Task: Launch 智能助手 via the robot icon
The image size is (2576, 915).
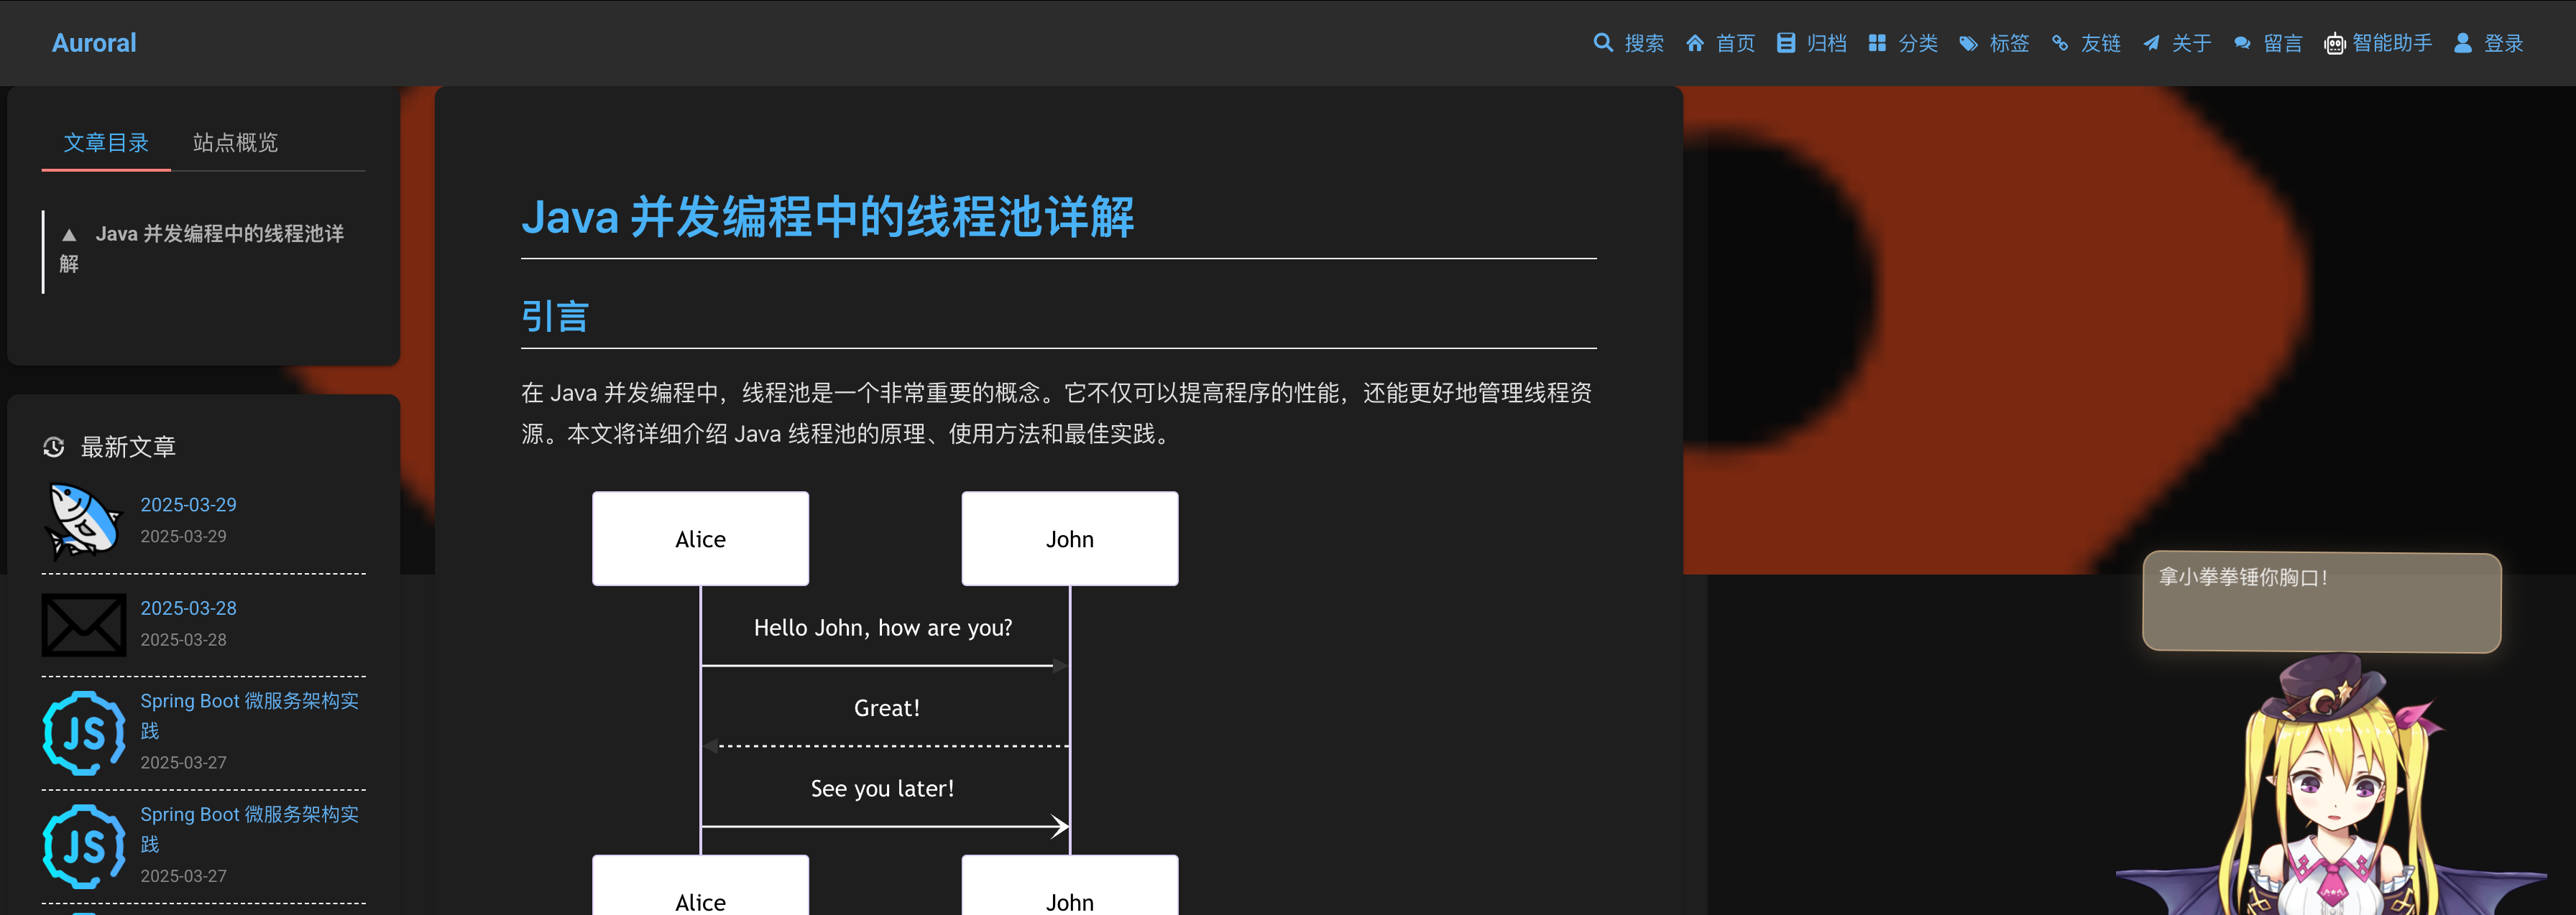Action: point(2334,43)
